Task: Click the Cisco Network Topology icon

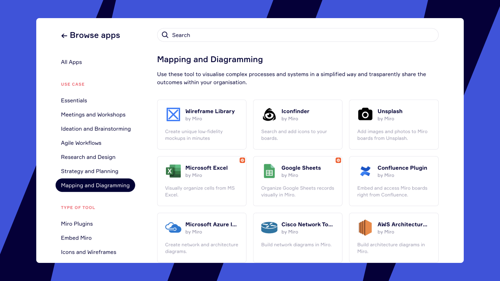Action: [269, 228]
